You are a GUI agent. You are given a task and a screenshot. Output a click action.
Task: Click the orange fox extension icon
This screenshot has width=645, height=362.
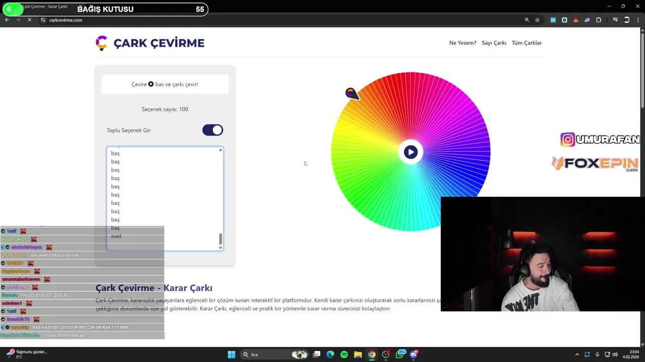click(x=575, y=20)
